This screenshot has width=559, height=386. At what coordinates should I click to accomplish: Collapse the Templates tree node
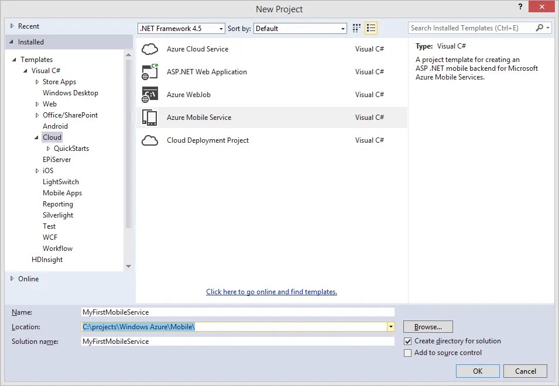click(14, 60)
